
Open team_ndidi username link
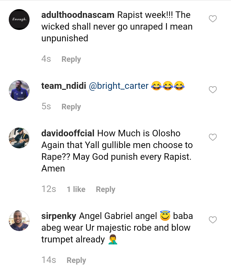(x=63, y=86)
